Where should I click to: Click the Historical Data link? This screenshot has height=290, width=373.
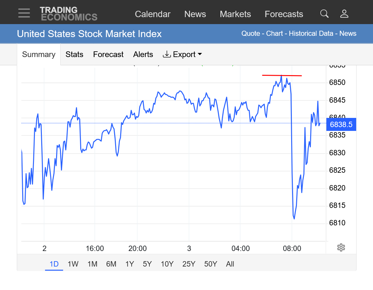coord(311,34)
